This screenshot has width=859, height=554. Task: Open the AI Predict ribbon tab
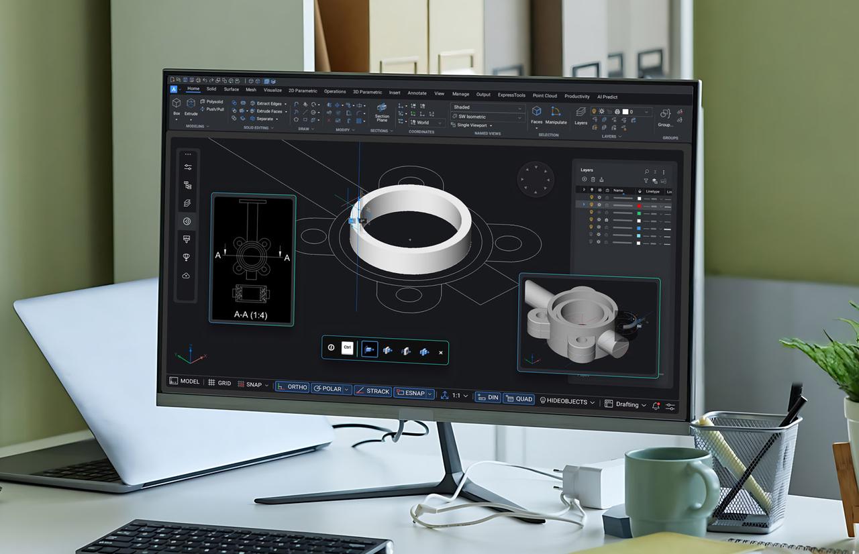pos(607,97)
